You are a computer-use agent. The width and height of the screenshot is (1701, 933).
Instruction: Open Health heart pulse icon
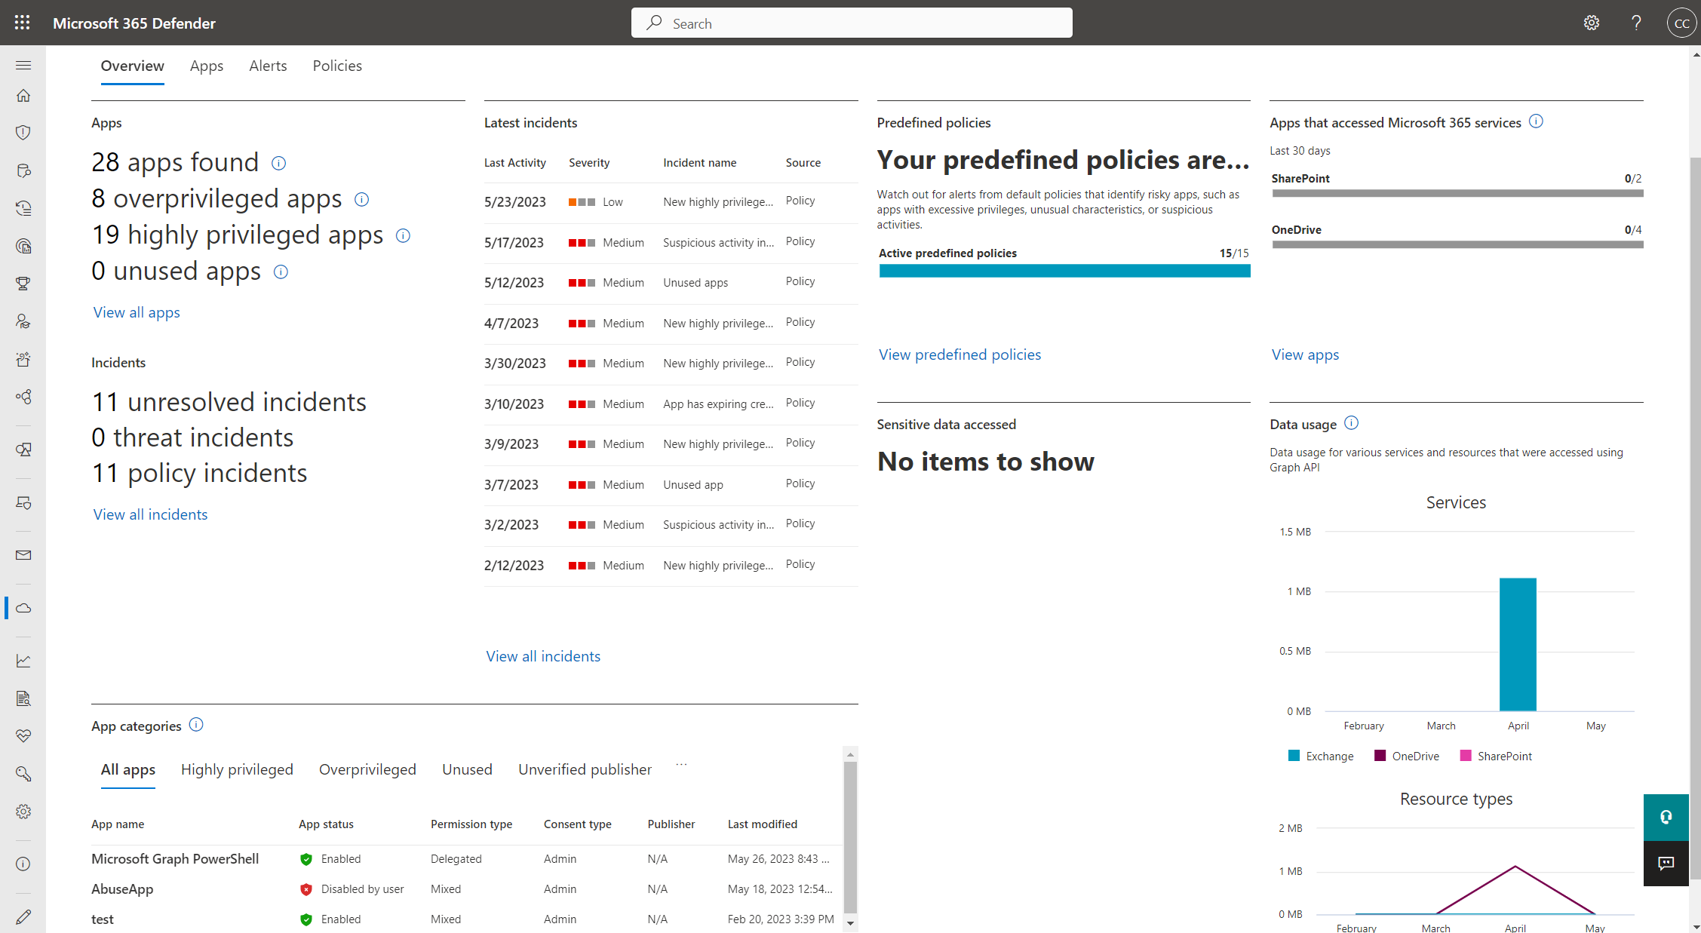(x=23, y=736)
